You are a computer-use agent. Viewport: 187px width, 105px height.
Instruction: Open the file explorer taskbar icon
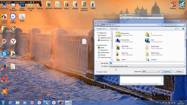pos(18,103)
